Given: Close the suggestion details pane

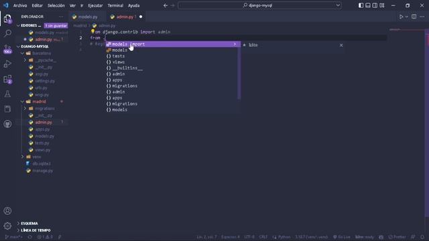Looking at the screenshot, I should click(x=341, y=45).
